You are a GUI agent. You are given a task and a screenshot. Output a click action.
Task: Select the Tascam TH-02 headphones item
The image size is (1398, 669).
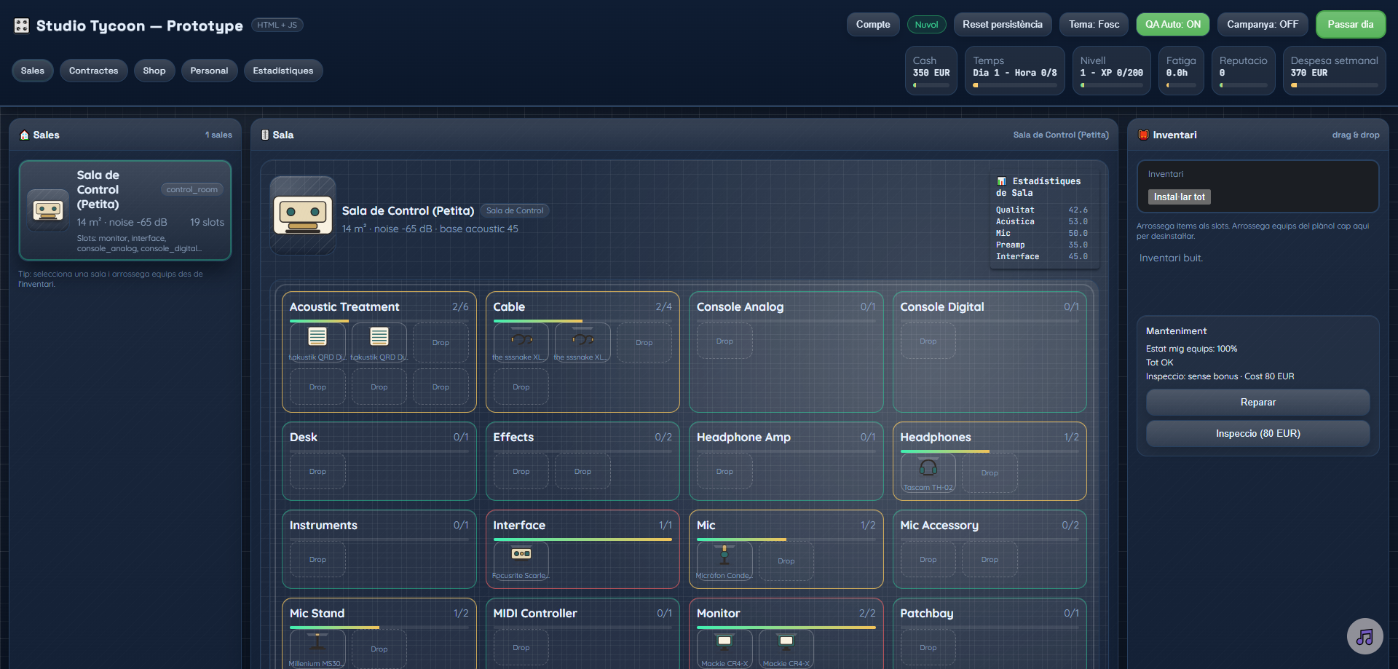point(928,472)
